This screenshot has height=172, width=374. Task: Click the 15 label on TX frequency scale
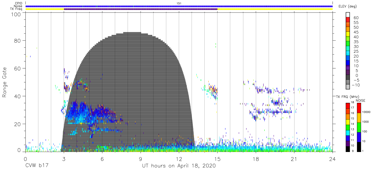click(x=352, y=118)
